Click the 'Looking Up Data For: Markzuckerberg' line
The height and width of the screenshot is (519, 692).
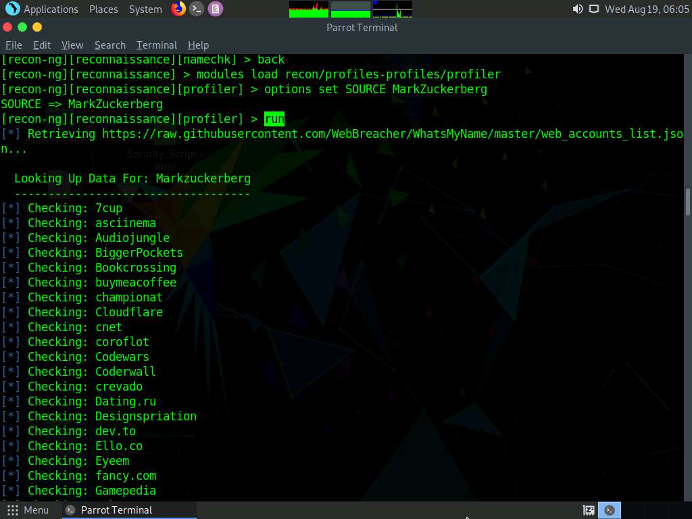tap(132, 178)
